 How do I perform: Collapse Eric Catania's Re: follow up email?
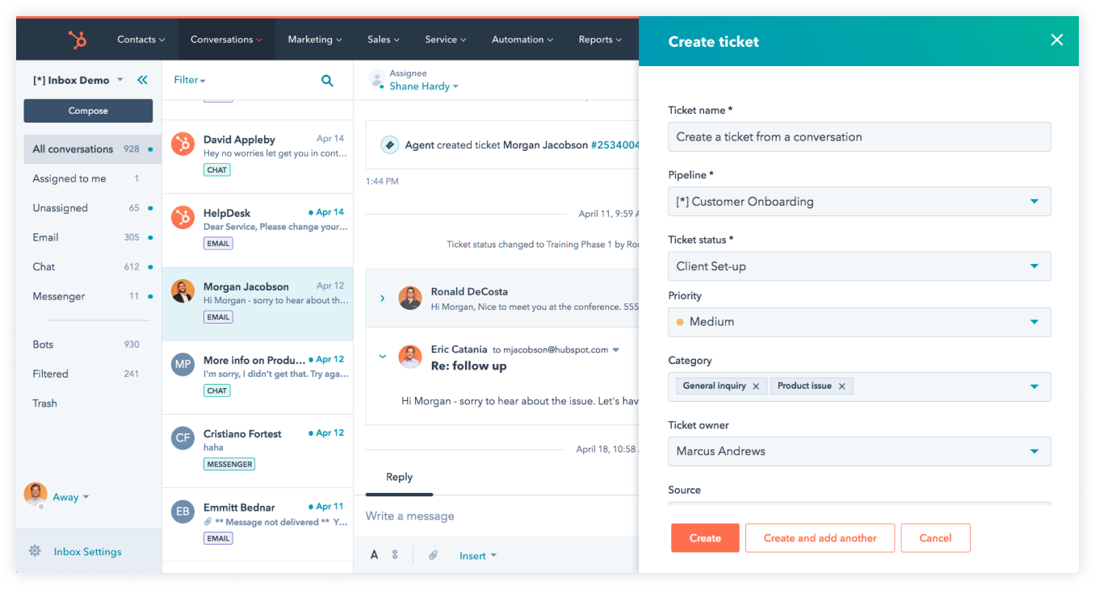(382, 356)
